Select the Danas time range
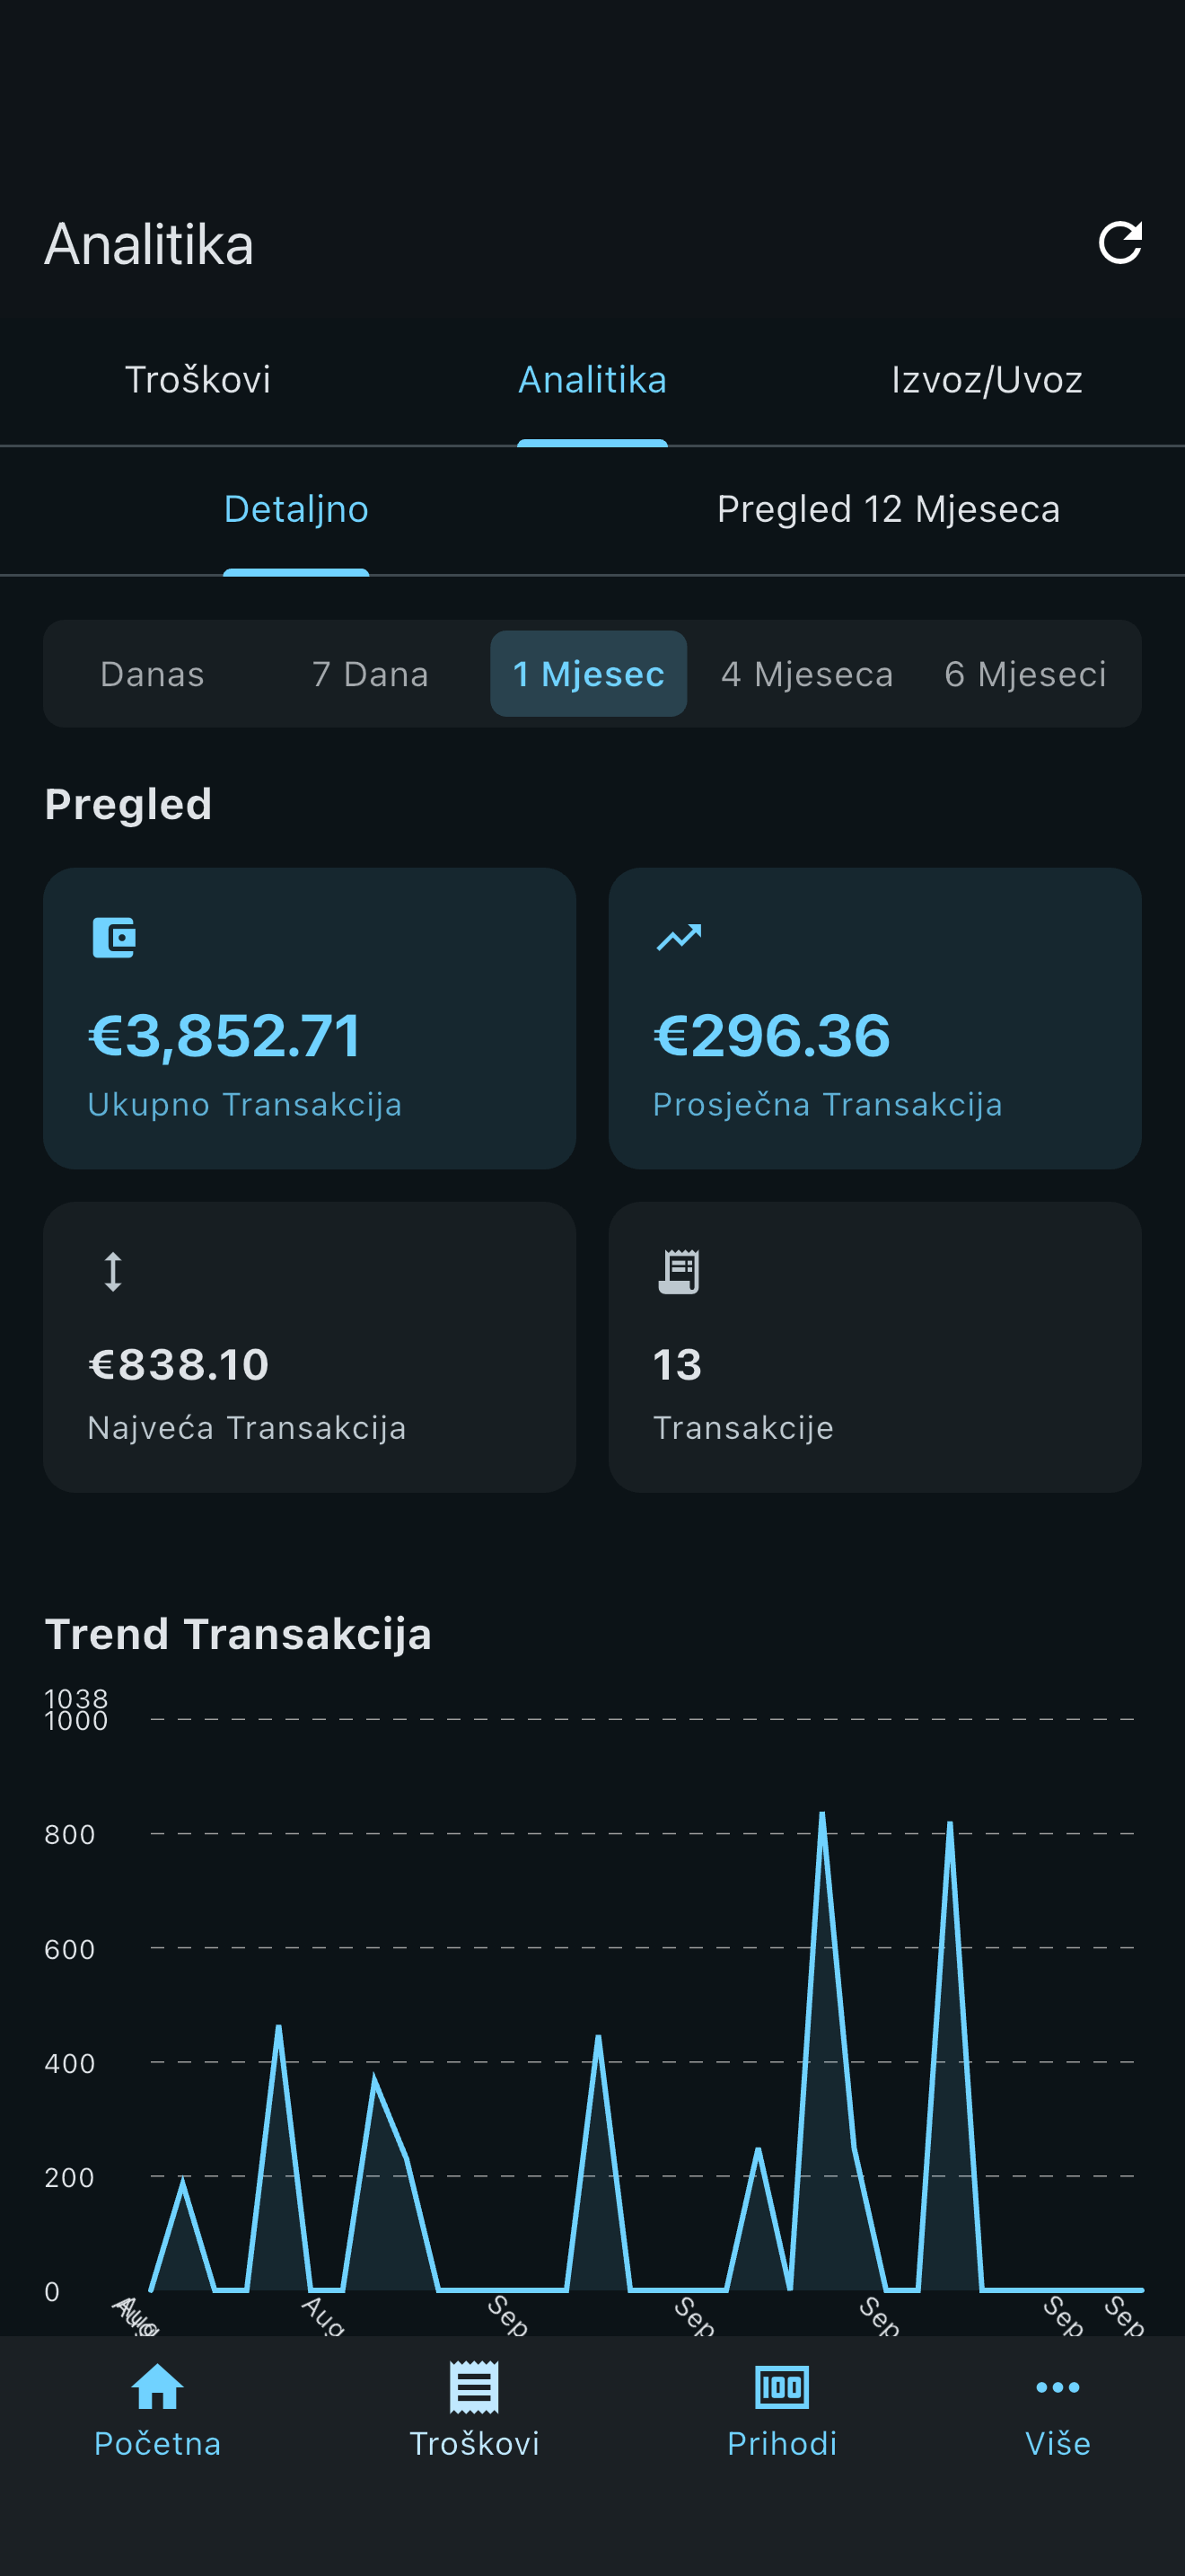The height and width of the screenshot is (2576, 1185). tap(152, 674)
